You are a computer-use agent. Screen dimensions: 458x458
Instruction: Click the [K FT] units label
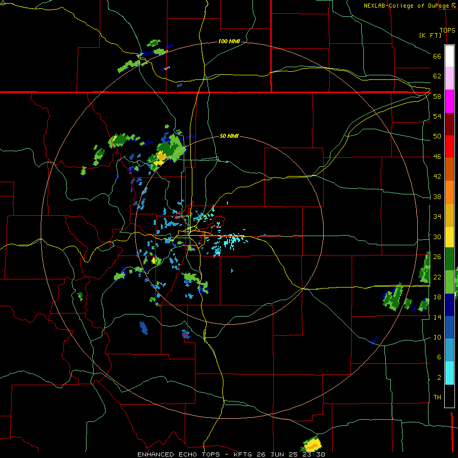coord(430,35)
